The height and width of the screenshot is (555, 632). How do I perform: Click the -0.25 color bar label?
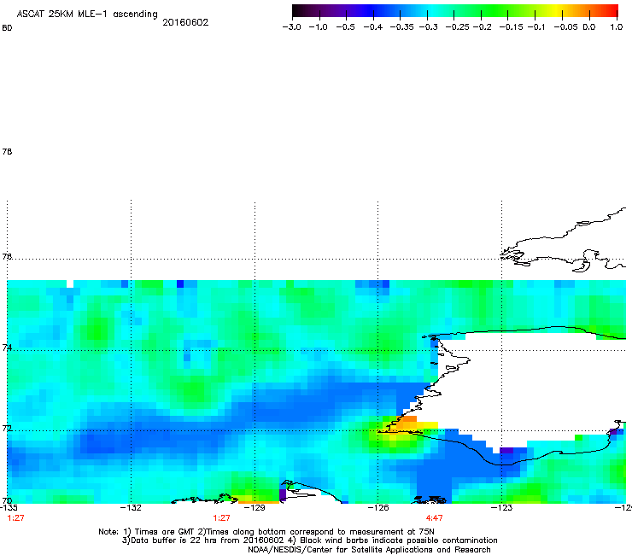458,27
